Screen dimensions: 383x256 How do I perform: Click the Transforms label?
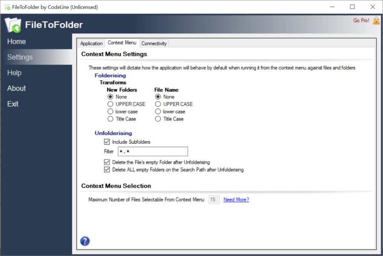113,82
